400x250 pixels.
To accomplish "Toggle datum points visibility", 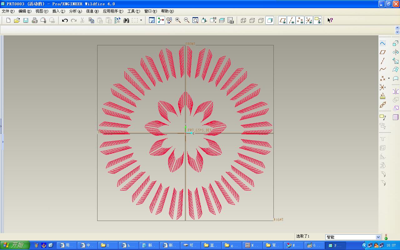I will tap(300, 20).
